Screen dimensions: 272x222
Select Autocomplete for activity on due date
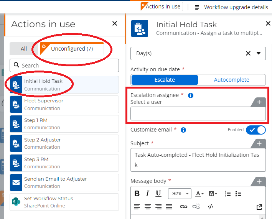(231, 80)
